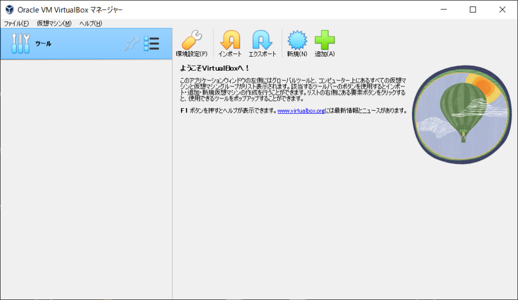Screen dimensions: 518x300
Task: Open the Tools list menu icon
Action: (152, 43)
